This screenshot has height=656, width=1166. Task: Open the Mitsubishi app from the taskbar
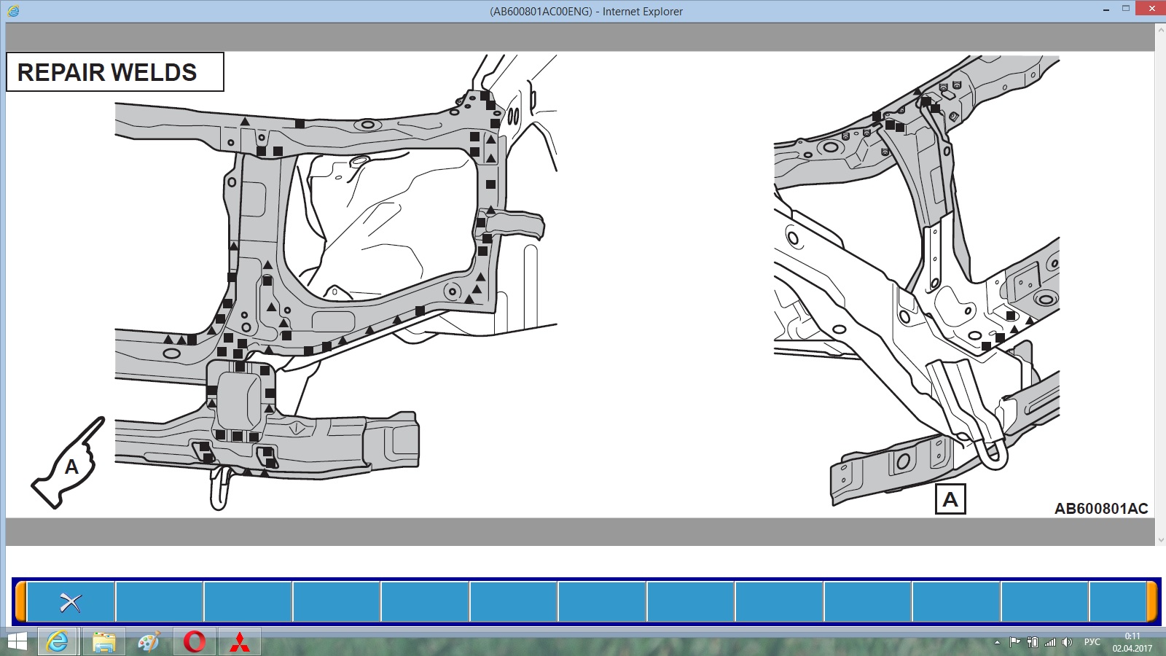point(240,642)
